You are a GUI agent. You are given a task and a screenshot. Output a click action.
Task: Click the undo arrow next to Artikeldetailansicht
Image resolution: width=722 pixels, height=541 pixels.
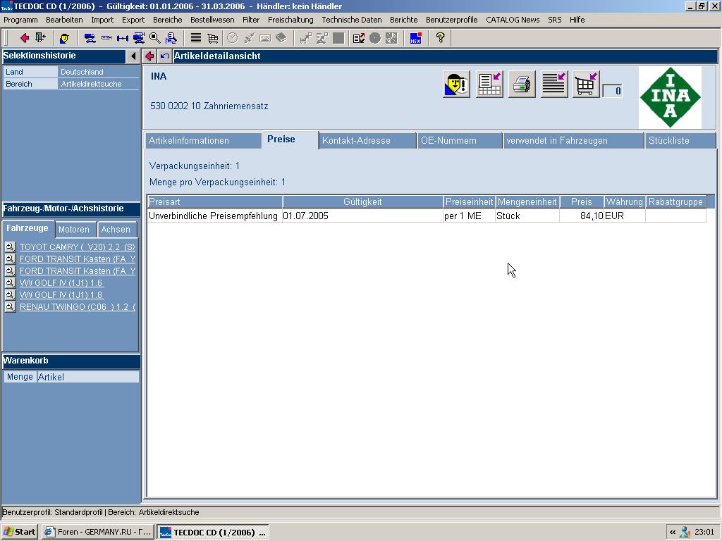165,56
